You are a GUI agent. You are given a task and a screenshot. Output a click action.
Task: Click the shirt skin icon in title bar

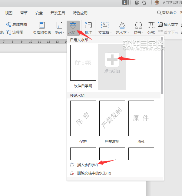(x=144, y=3)
